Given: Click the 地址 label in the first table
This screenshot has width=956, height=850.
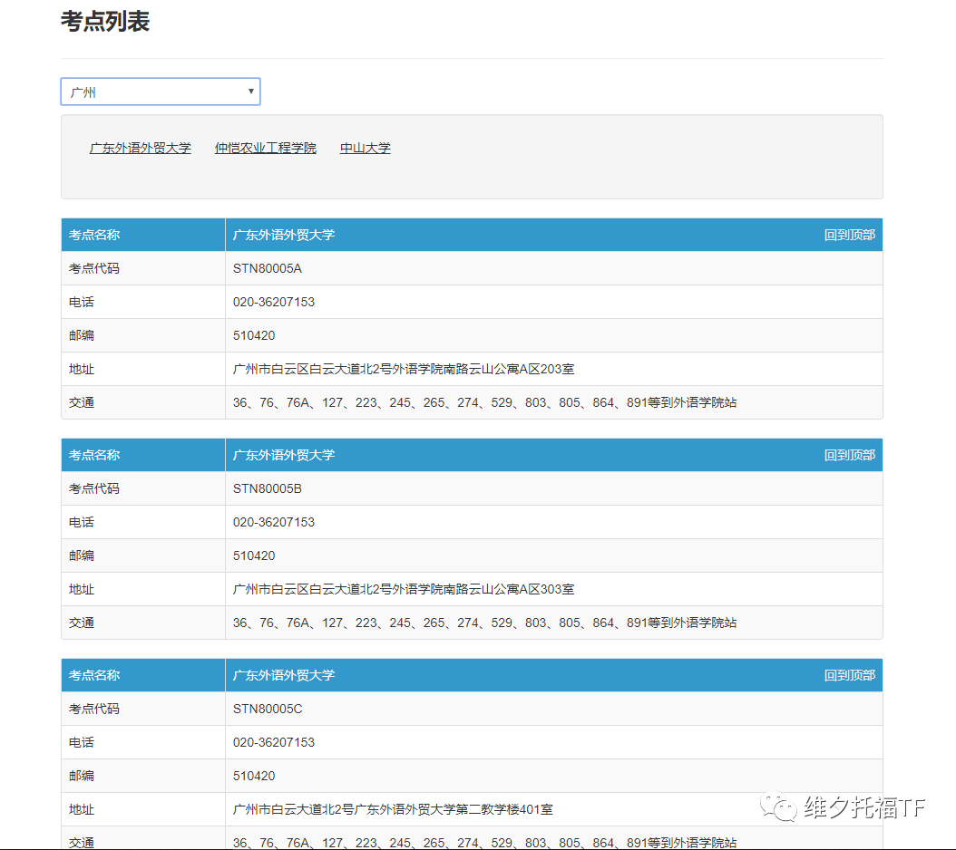Looking at the screenshot, I should 81,369.
